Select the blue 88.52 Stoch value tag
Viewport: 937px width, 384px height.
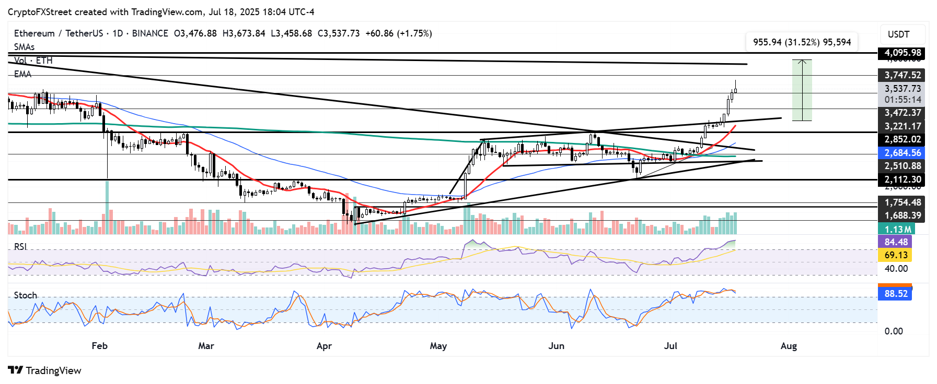tap(895, 294)
